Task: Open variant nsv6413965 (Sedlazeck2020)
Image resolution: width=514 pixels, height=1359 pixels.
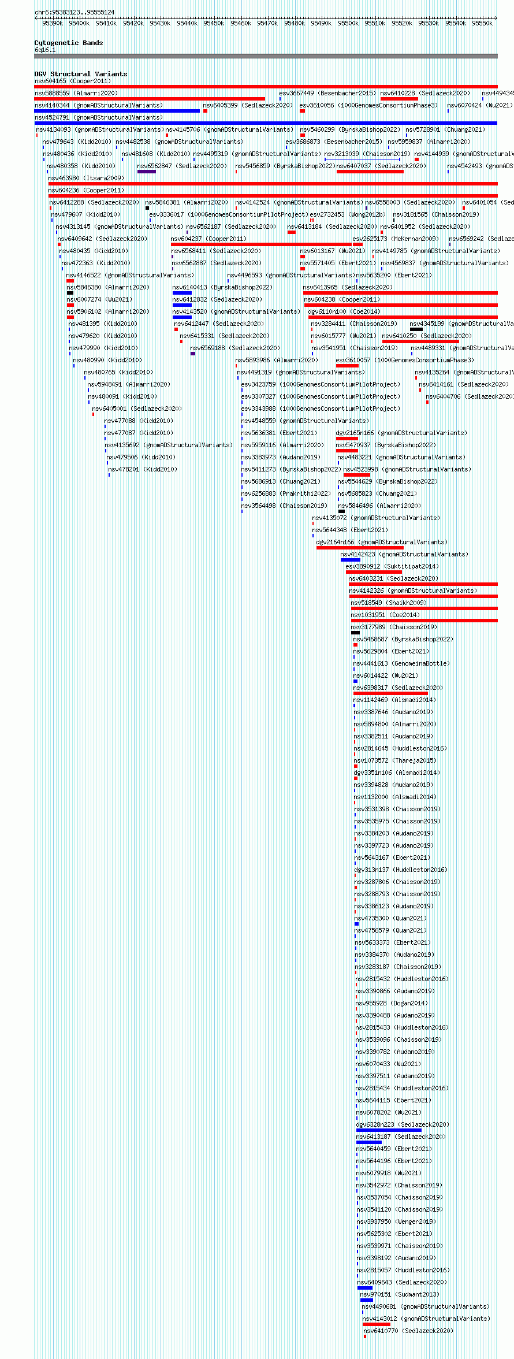Action: click(348, 287)
